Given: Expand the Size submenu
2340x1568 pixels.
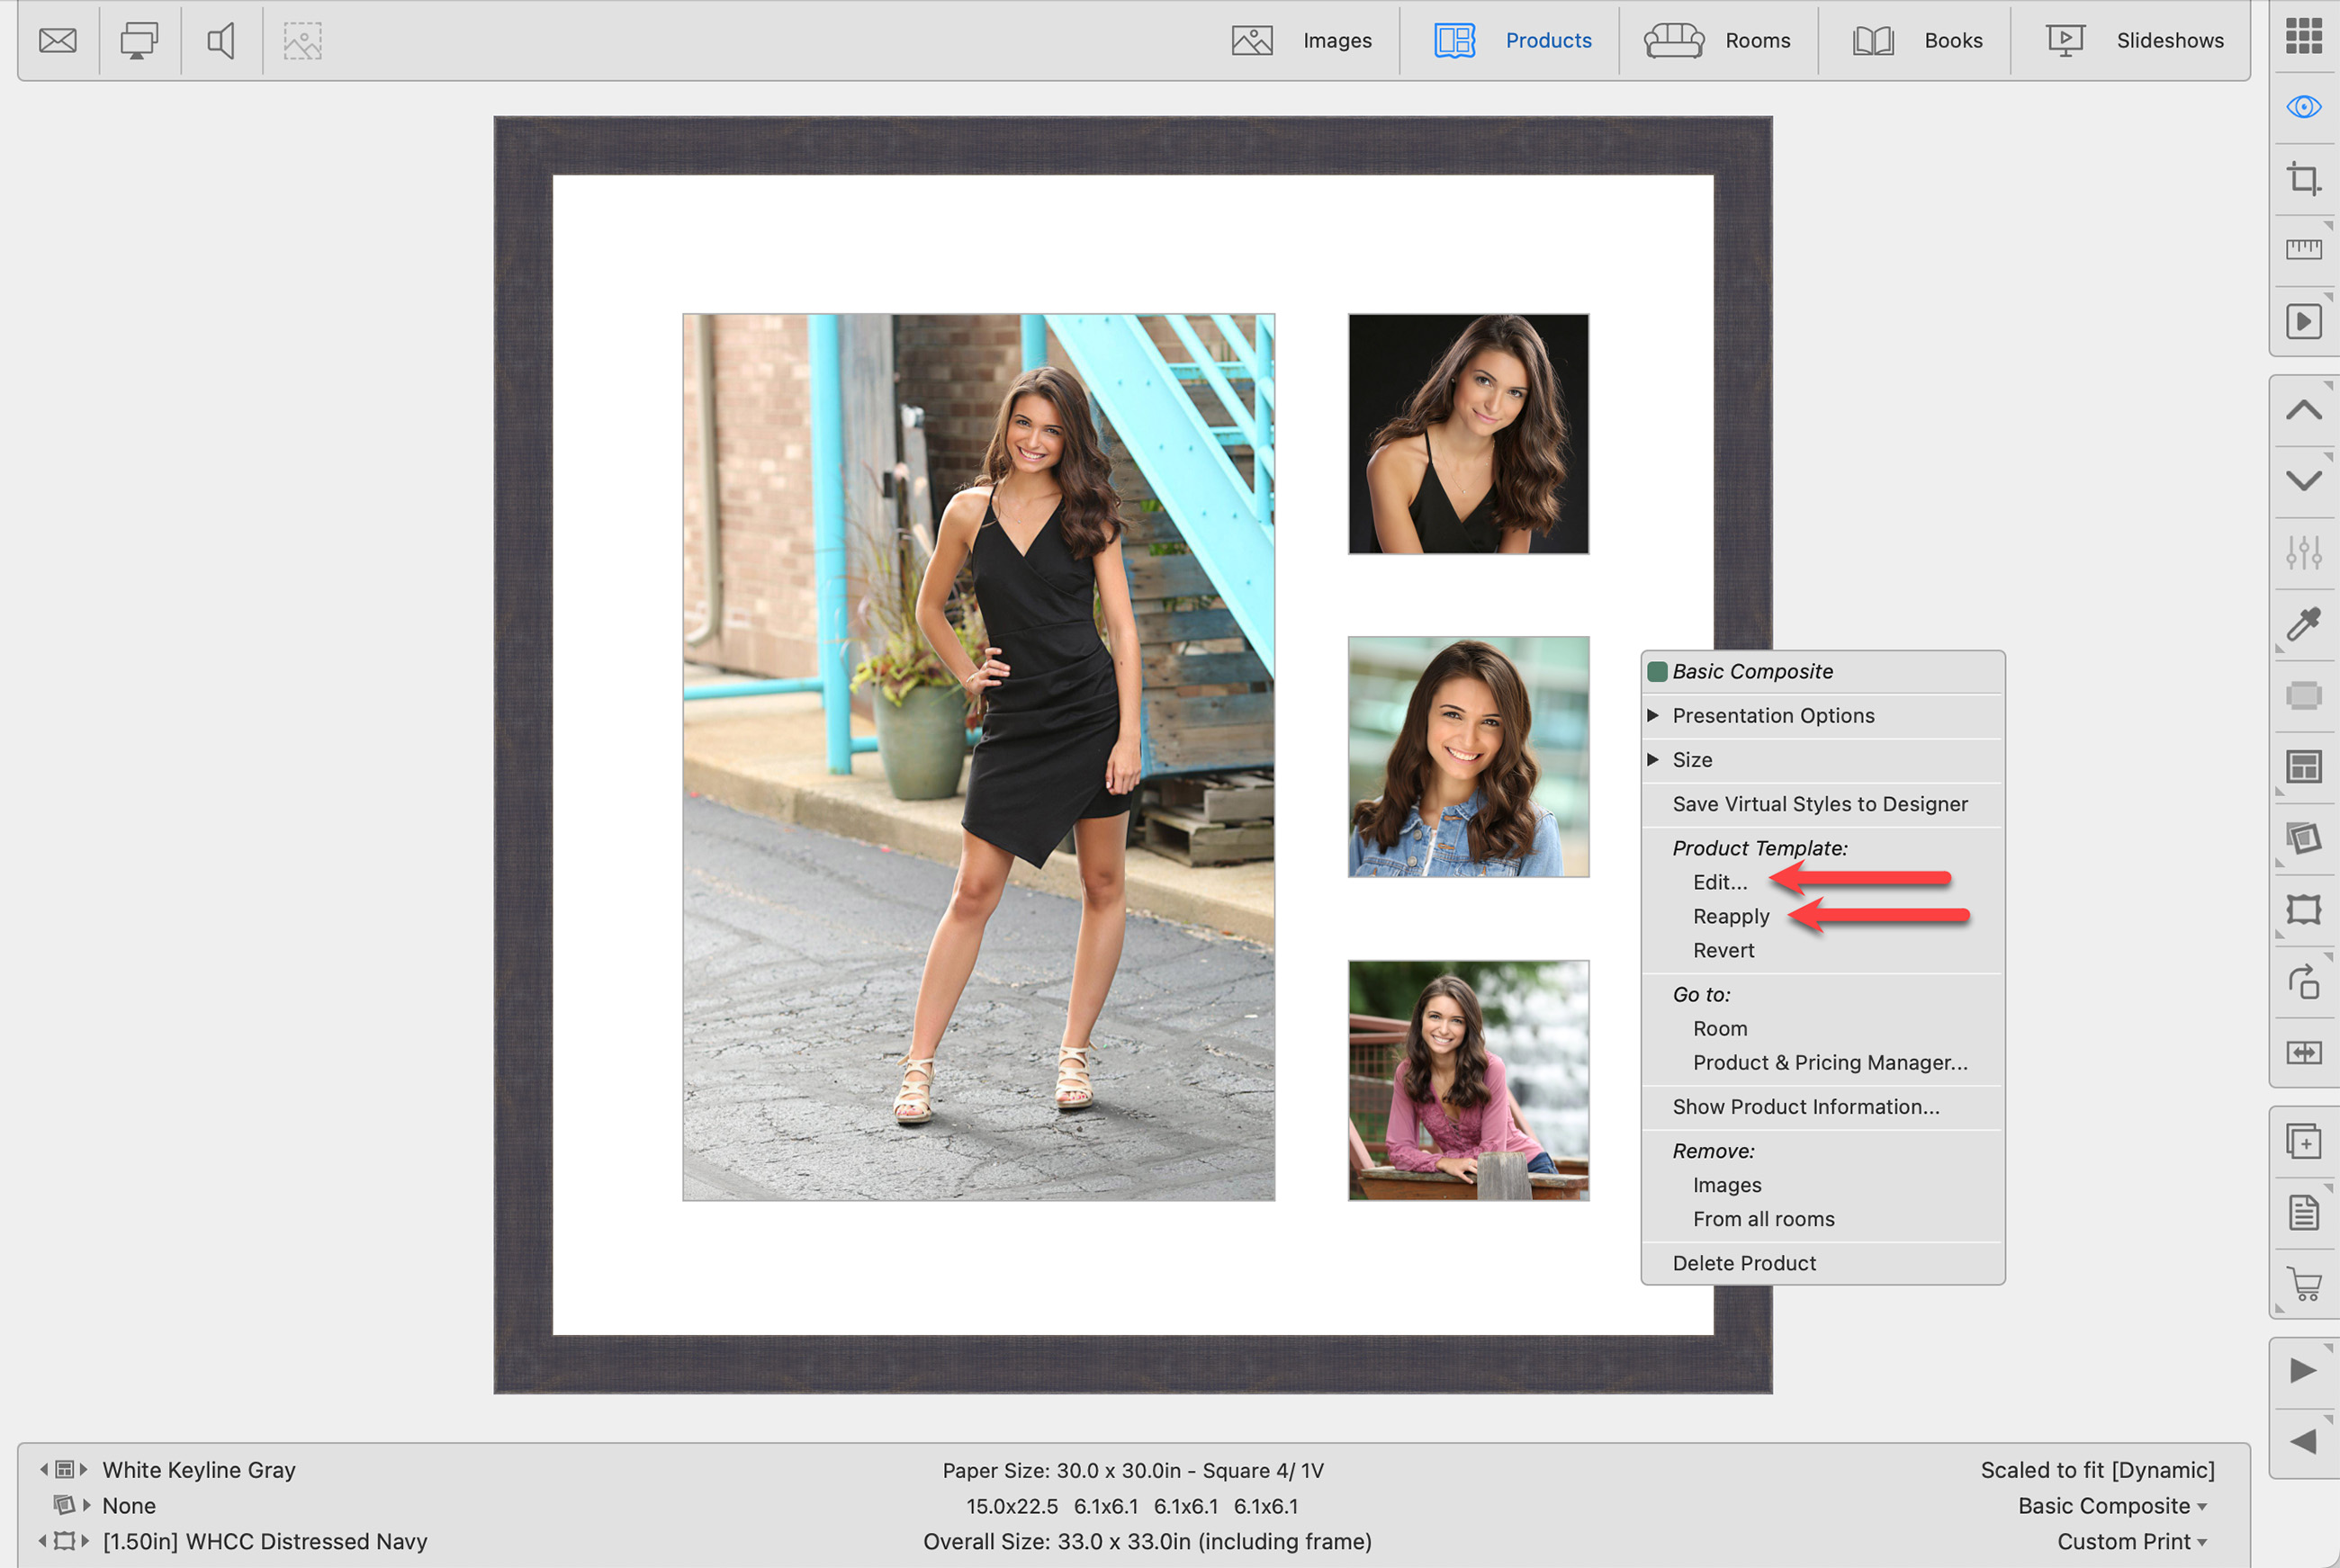Looking at the screenshot, I should [1692, 760].
